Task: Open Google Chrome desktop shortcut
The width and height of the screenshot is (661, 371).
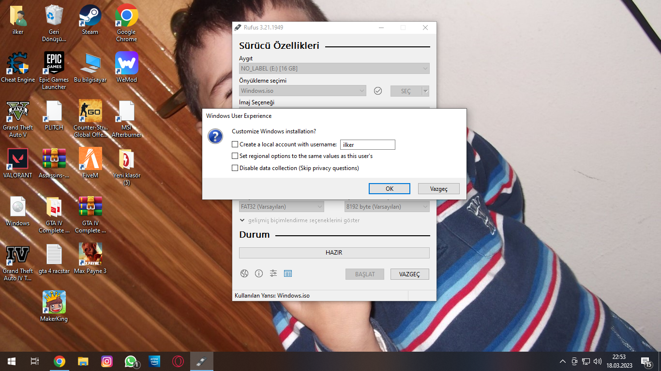Action: coord(127,16)
